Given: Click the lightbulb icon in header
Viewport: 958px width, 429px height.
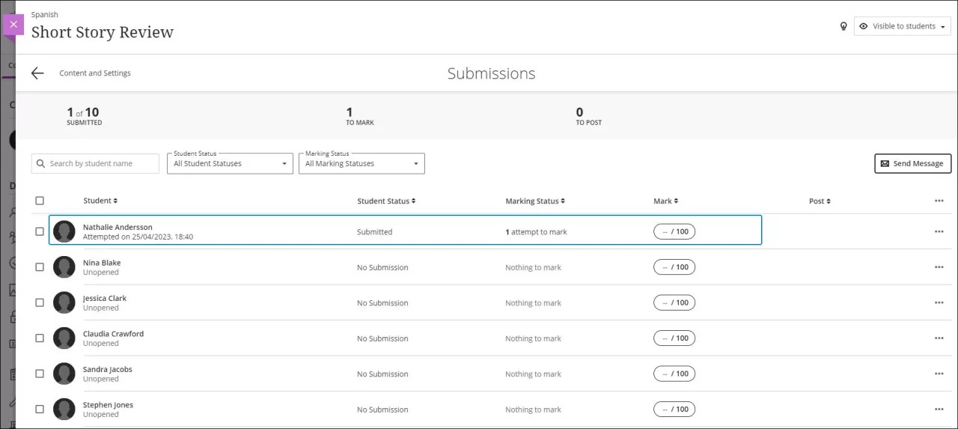Looking at the screenshot, I should coord(843,26).
